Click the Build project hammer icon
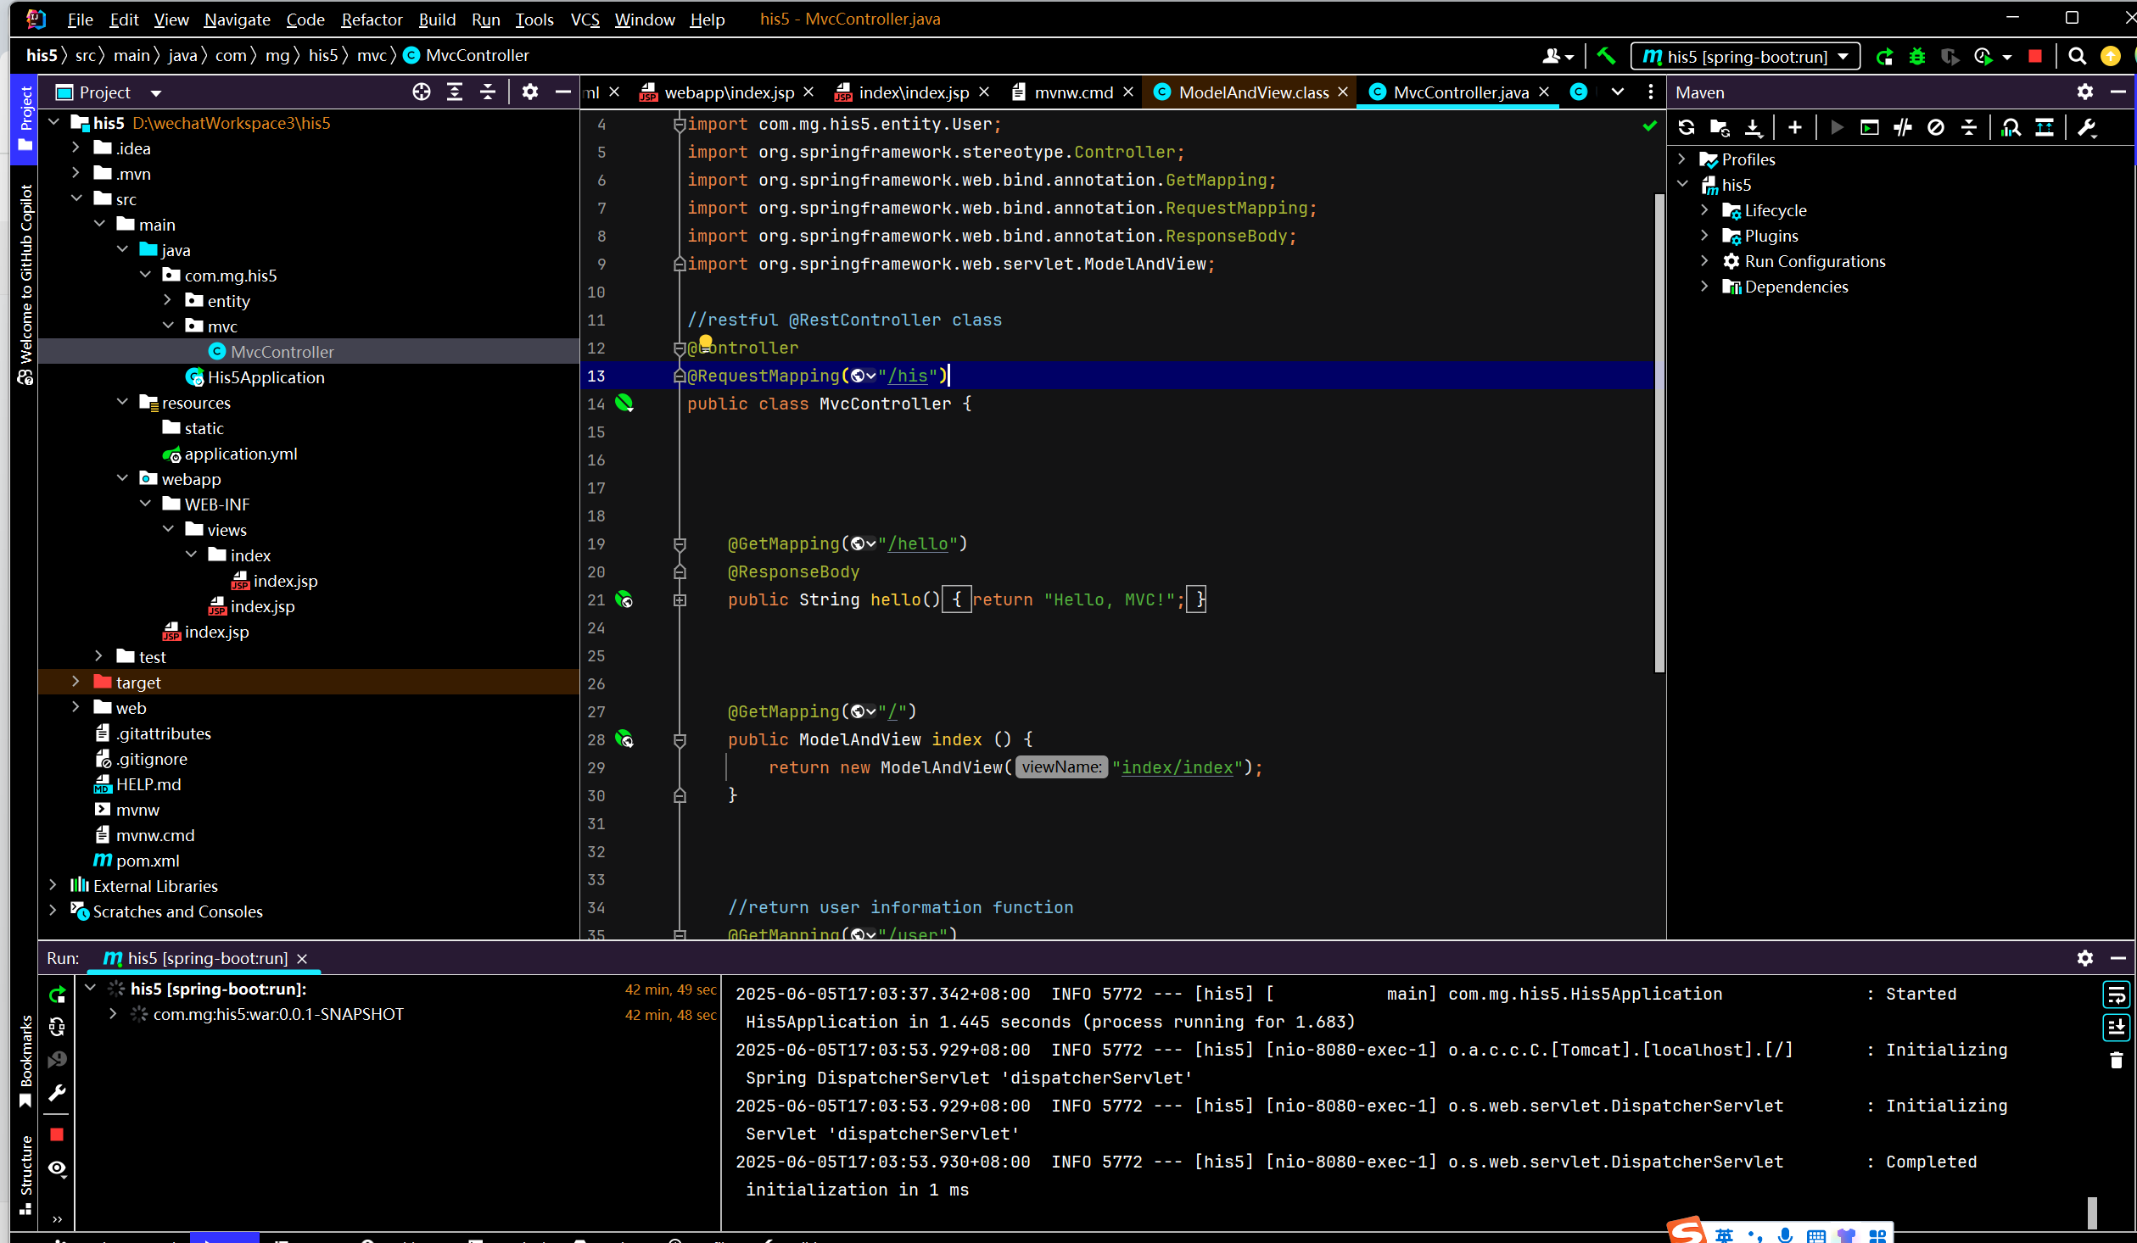Viewport: 2137px width, 1243px height. pos(1605,56)
